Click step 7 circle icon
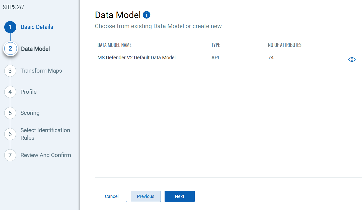The image size is (363, 210). coord(10,155)
